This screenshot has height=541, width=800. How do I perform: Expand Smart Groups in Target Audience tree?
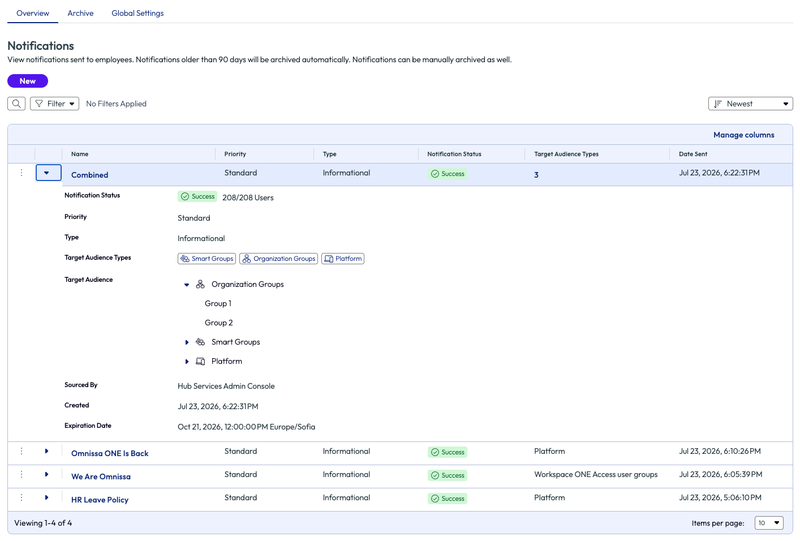(x=187, y=342)
